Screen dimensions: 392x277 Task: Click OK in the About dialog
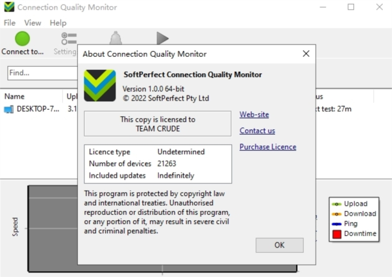click(280, 245)
